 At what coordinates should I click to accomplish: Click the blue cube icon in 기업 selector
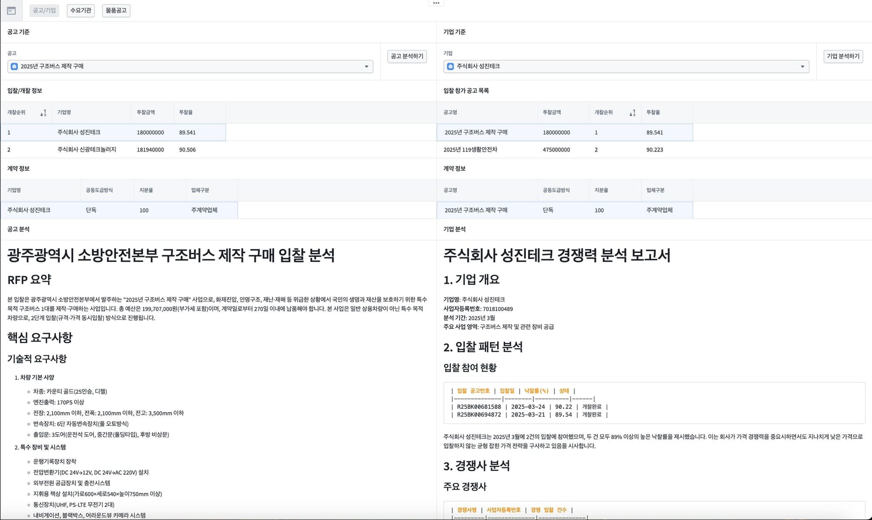tap(450, 67)
